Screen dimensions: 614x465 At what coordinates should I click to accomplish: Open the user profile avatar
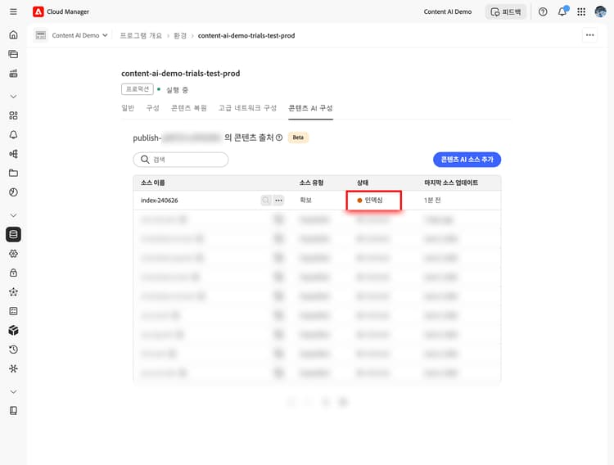pos(600,11)
